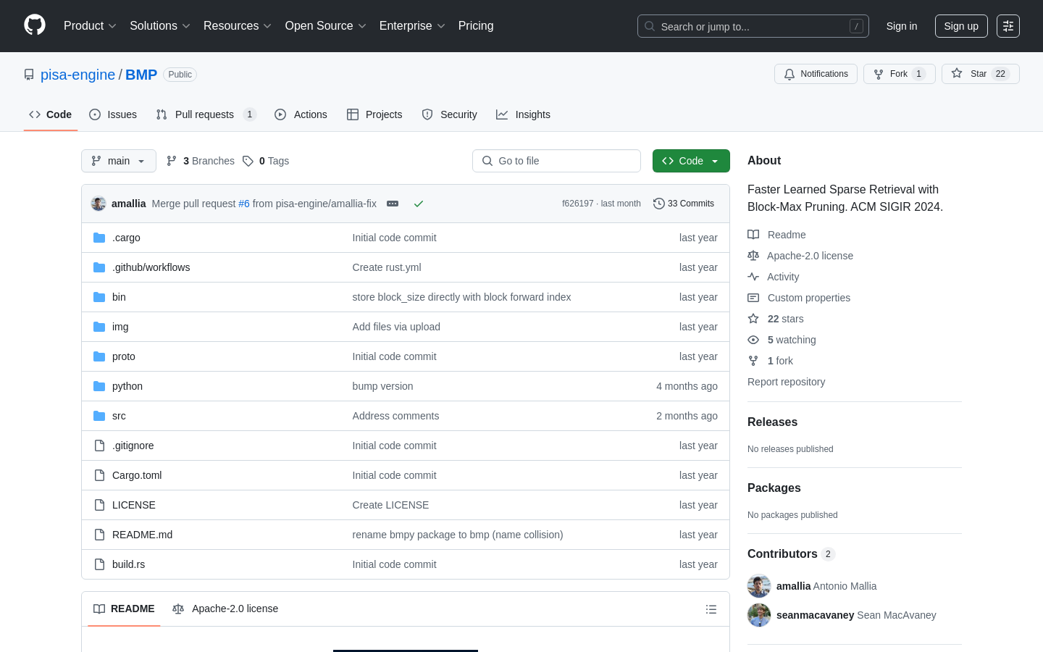View the 33 Commits link
The height and width of the screenshot is (652, 1043).
684,204
